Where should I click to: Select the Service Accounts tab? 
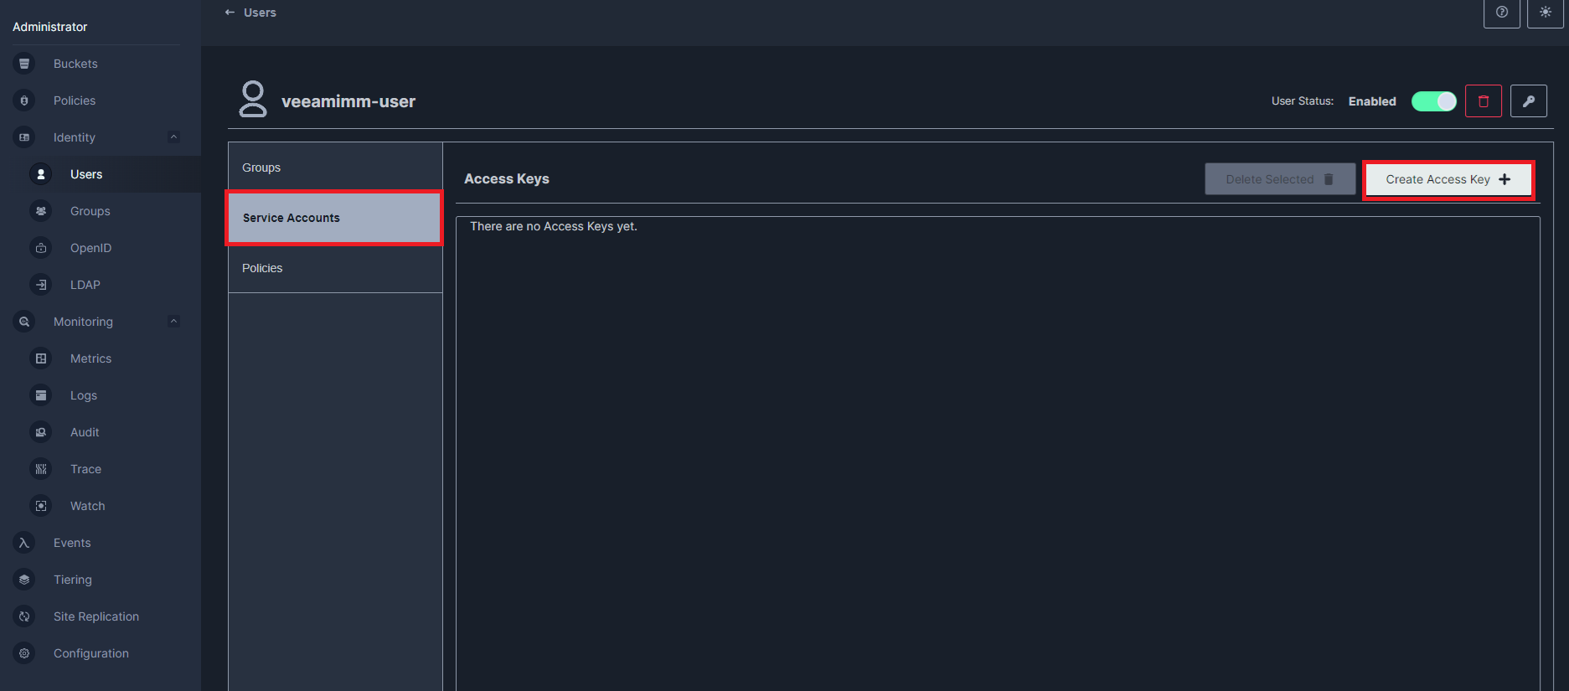[335, 218]
